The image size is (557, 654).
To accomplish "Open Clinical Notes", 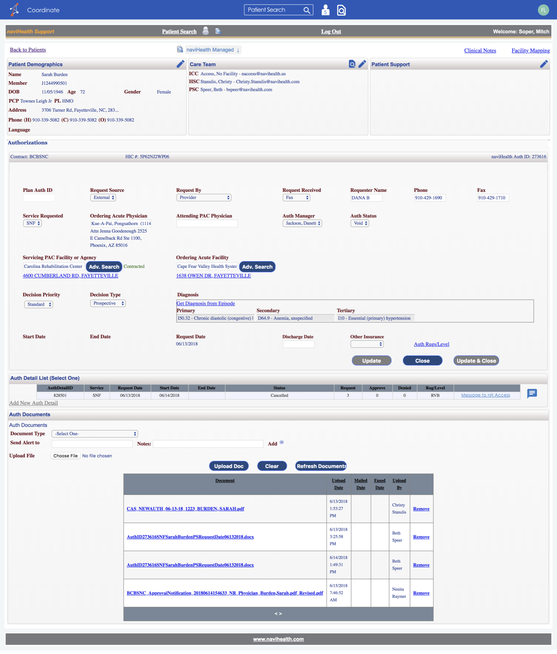I will 480,50.
